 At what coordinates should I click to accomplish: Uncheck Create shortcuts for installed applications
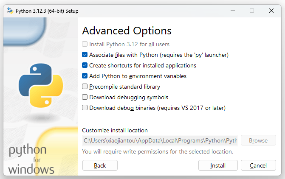pos(85,65)
